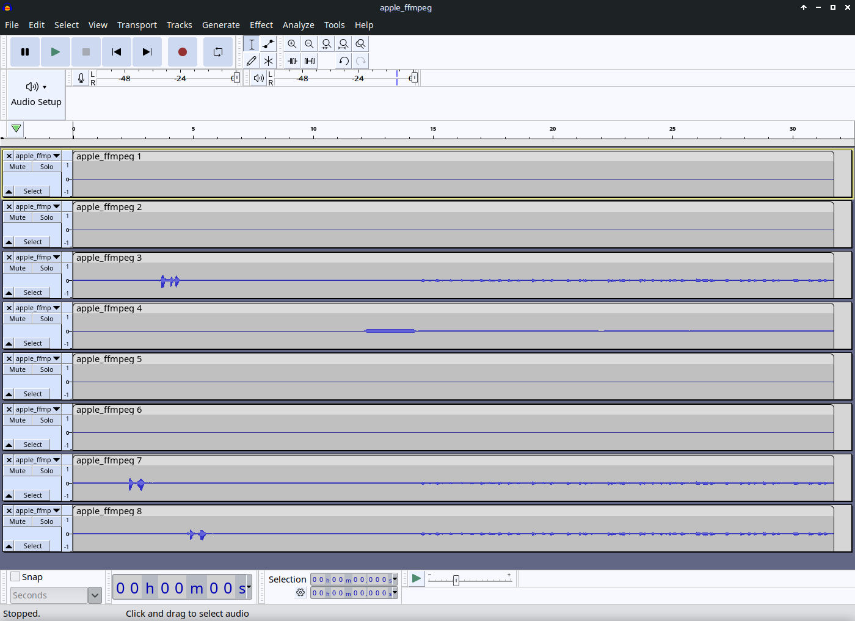Mute the apple_ffmpeg 3 track
The width and height of the screenshot is (855, 621).
18,268
